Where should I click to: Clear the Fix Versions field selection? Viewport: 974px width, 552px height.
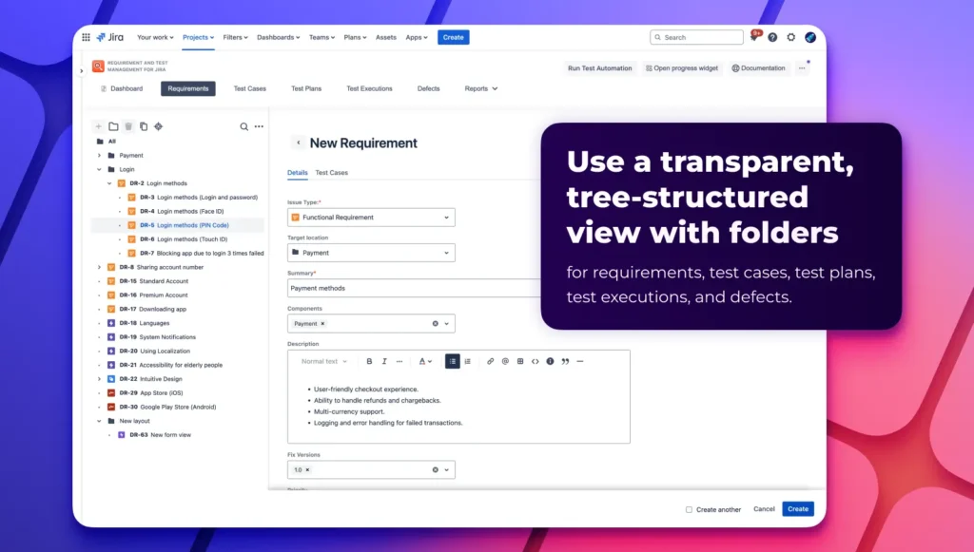coord(435,469)
